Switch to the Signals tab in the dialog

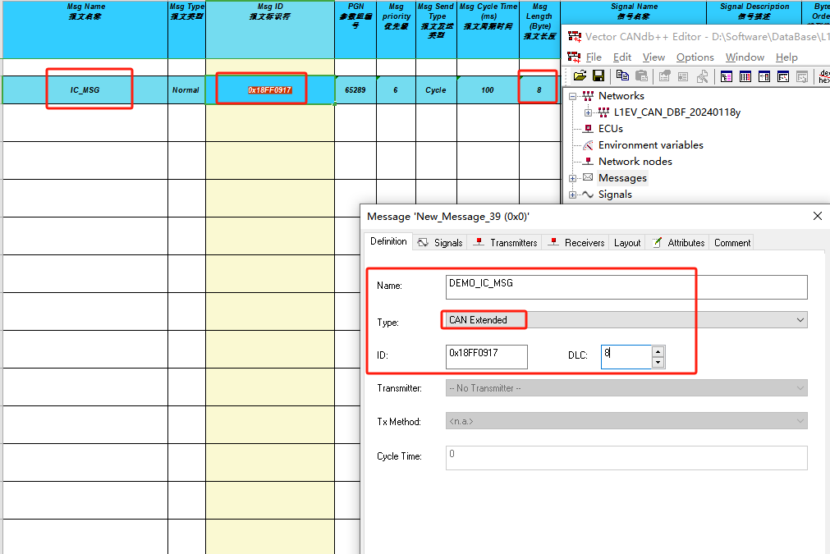click(440, 242)
